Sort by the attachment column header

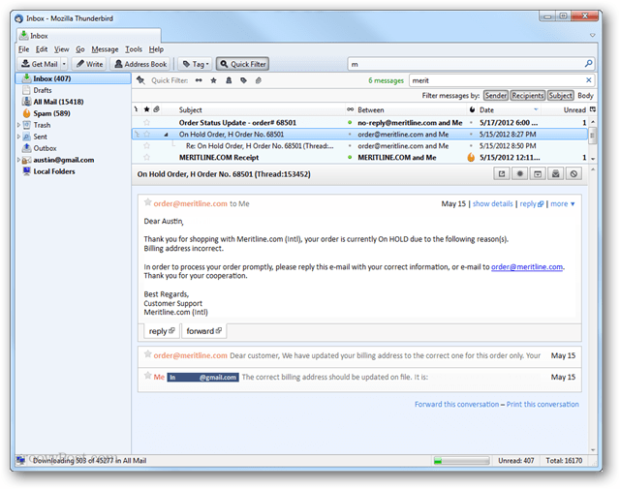pyautogui.click(x=157, y=109)
